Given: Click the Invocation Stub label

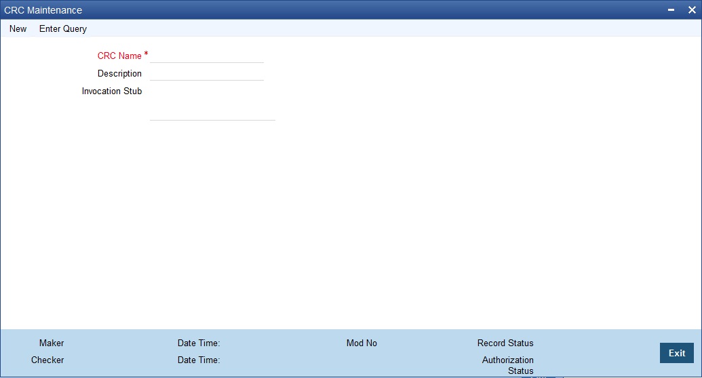Looking at the screenshot, I should 112,91.
